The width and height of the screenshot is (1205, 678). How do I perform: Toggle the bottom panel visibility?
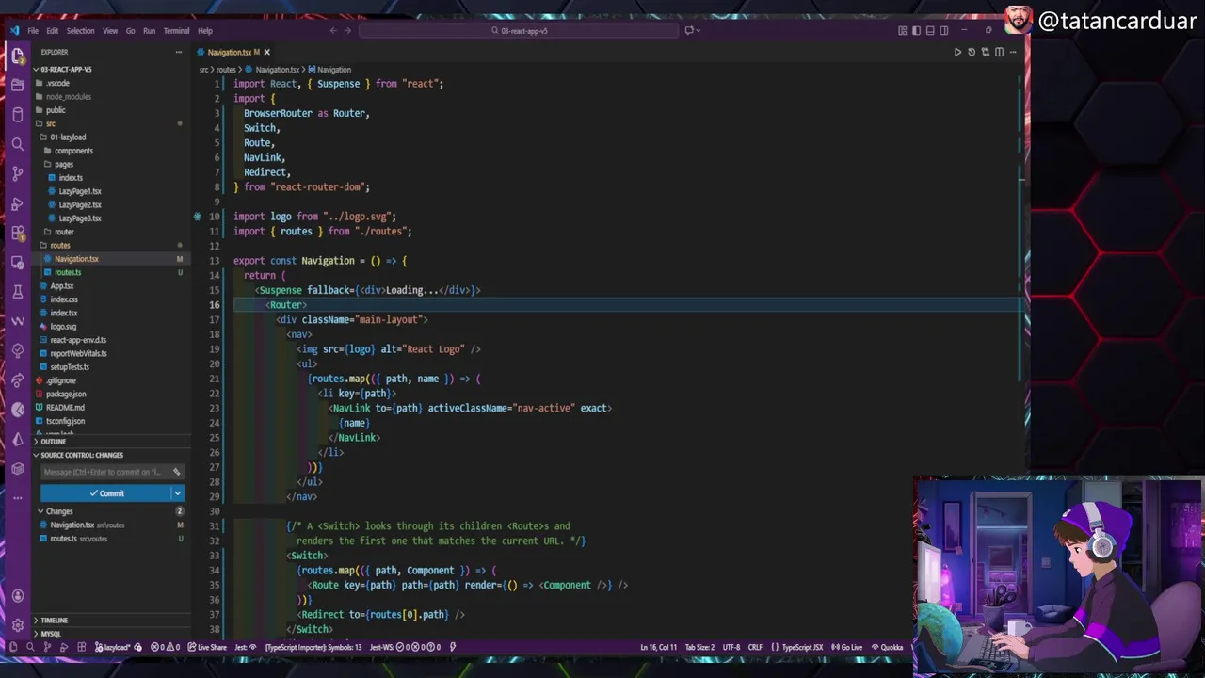930,30
